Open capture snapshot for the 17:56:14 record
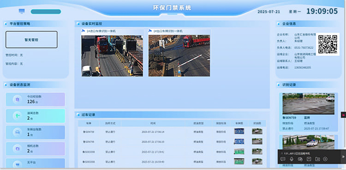Viewport: 346px width, 170px height. 257,131
